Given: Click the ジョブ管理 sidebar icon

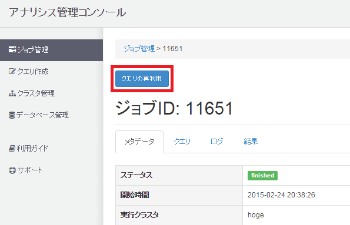Looking at the screenshot, I should pyautogui.click(x=12, y=49).
